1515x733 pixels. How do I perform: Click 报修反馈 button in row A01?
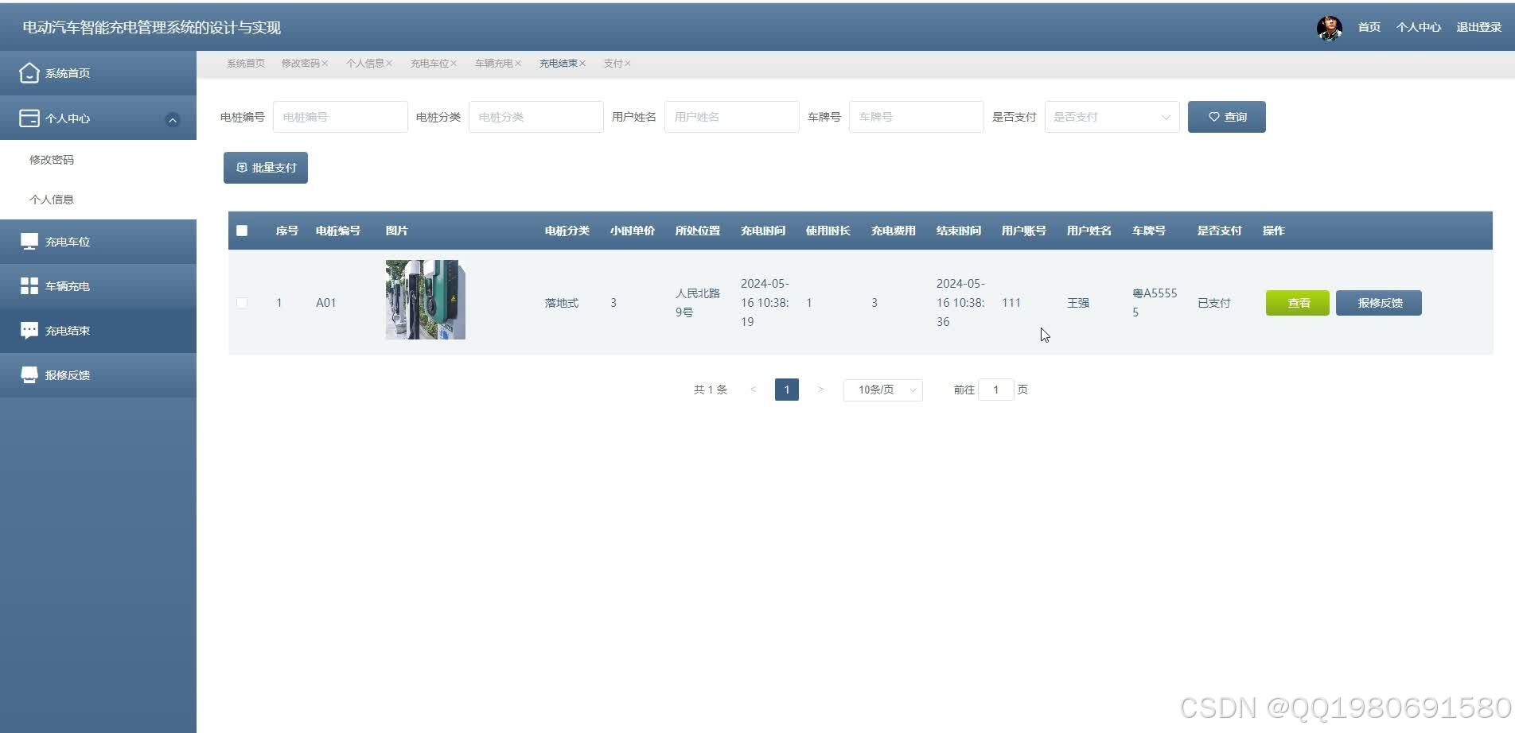pos(1379,303)
